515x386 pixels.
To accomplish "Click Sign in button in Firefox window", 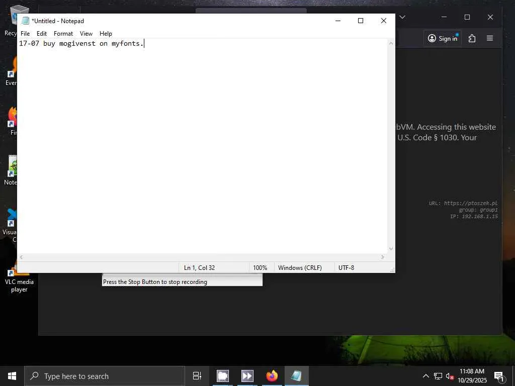I will pyautogui.click(x=443, y=38).
